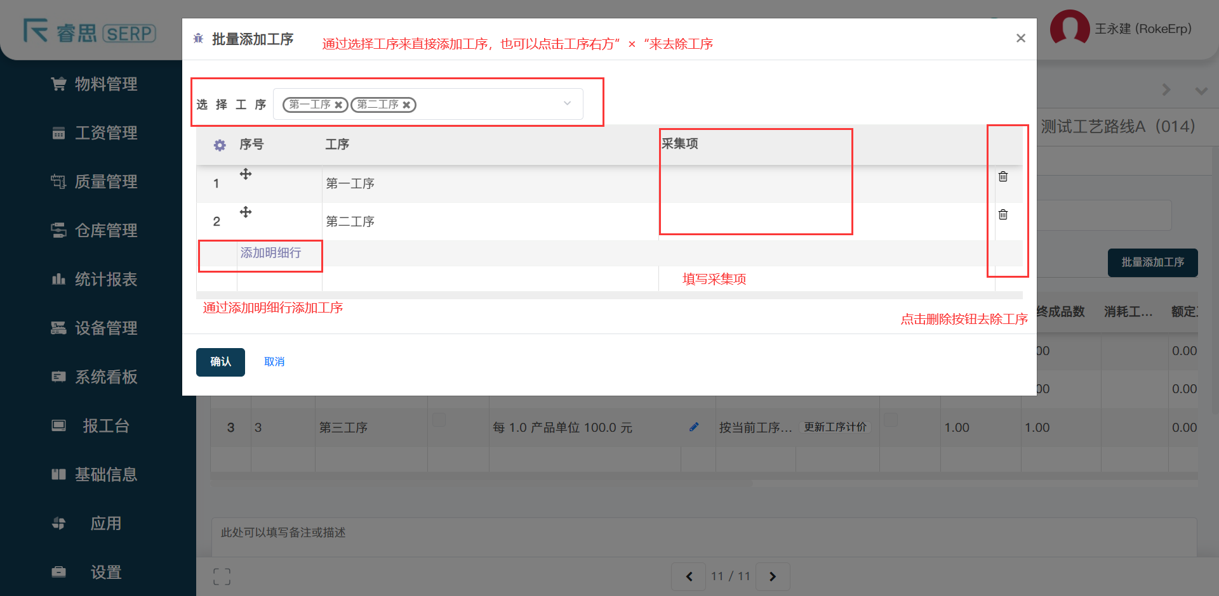The image size is (1219, 596).
Task: Click the fullscreen icon at bottom left
Action: coord(222,576)
